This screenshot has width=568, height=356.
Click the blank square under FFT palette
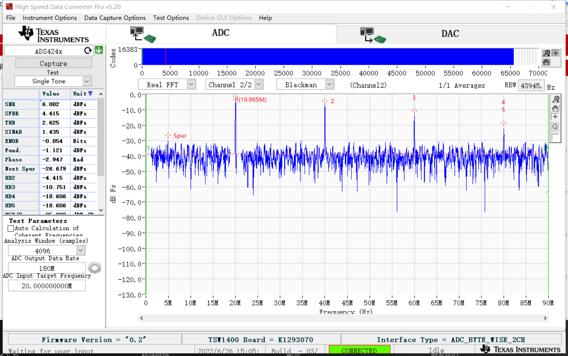555,137
